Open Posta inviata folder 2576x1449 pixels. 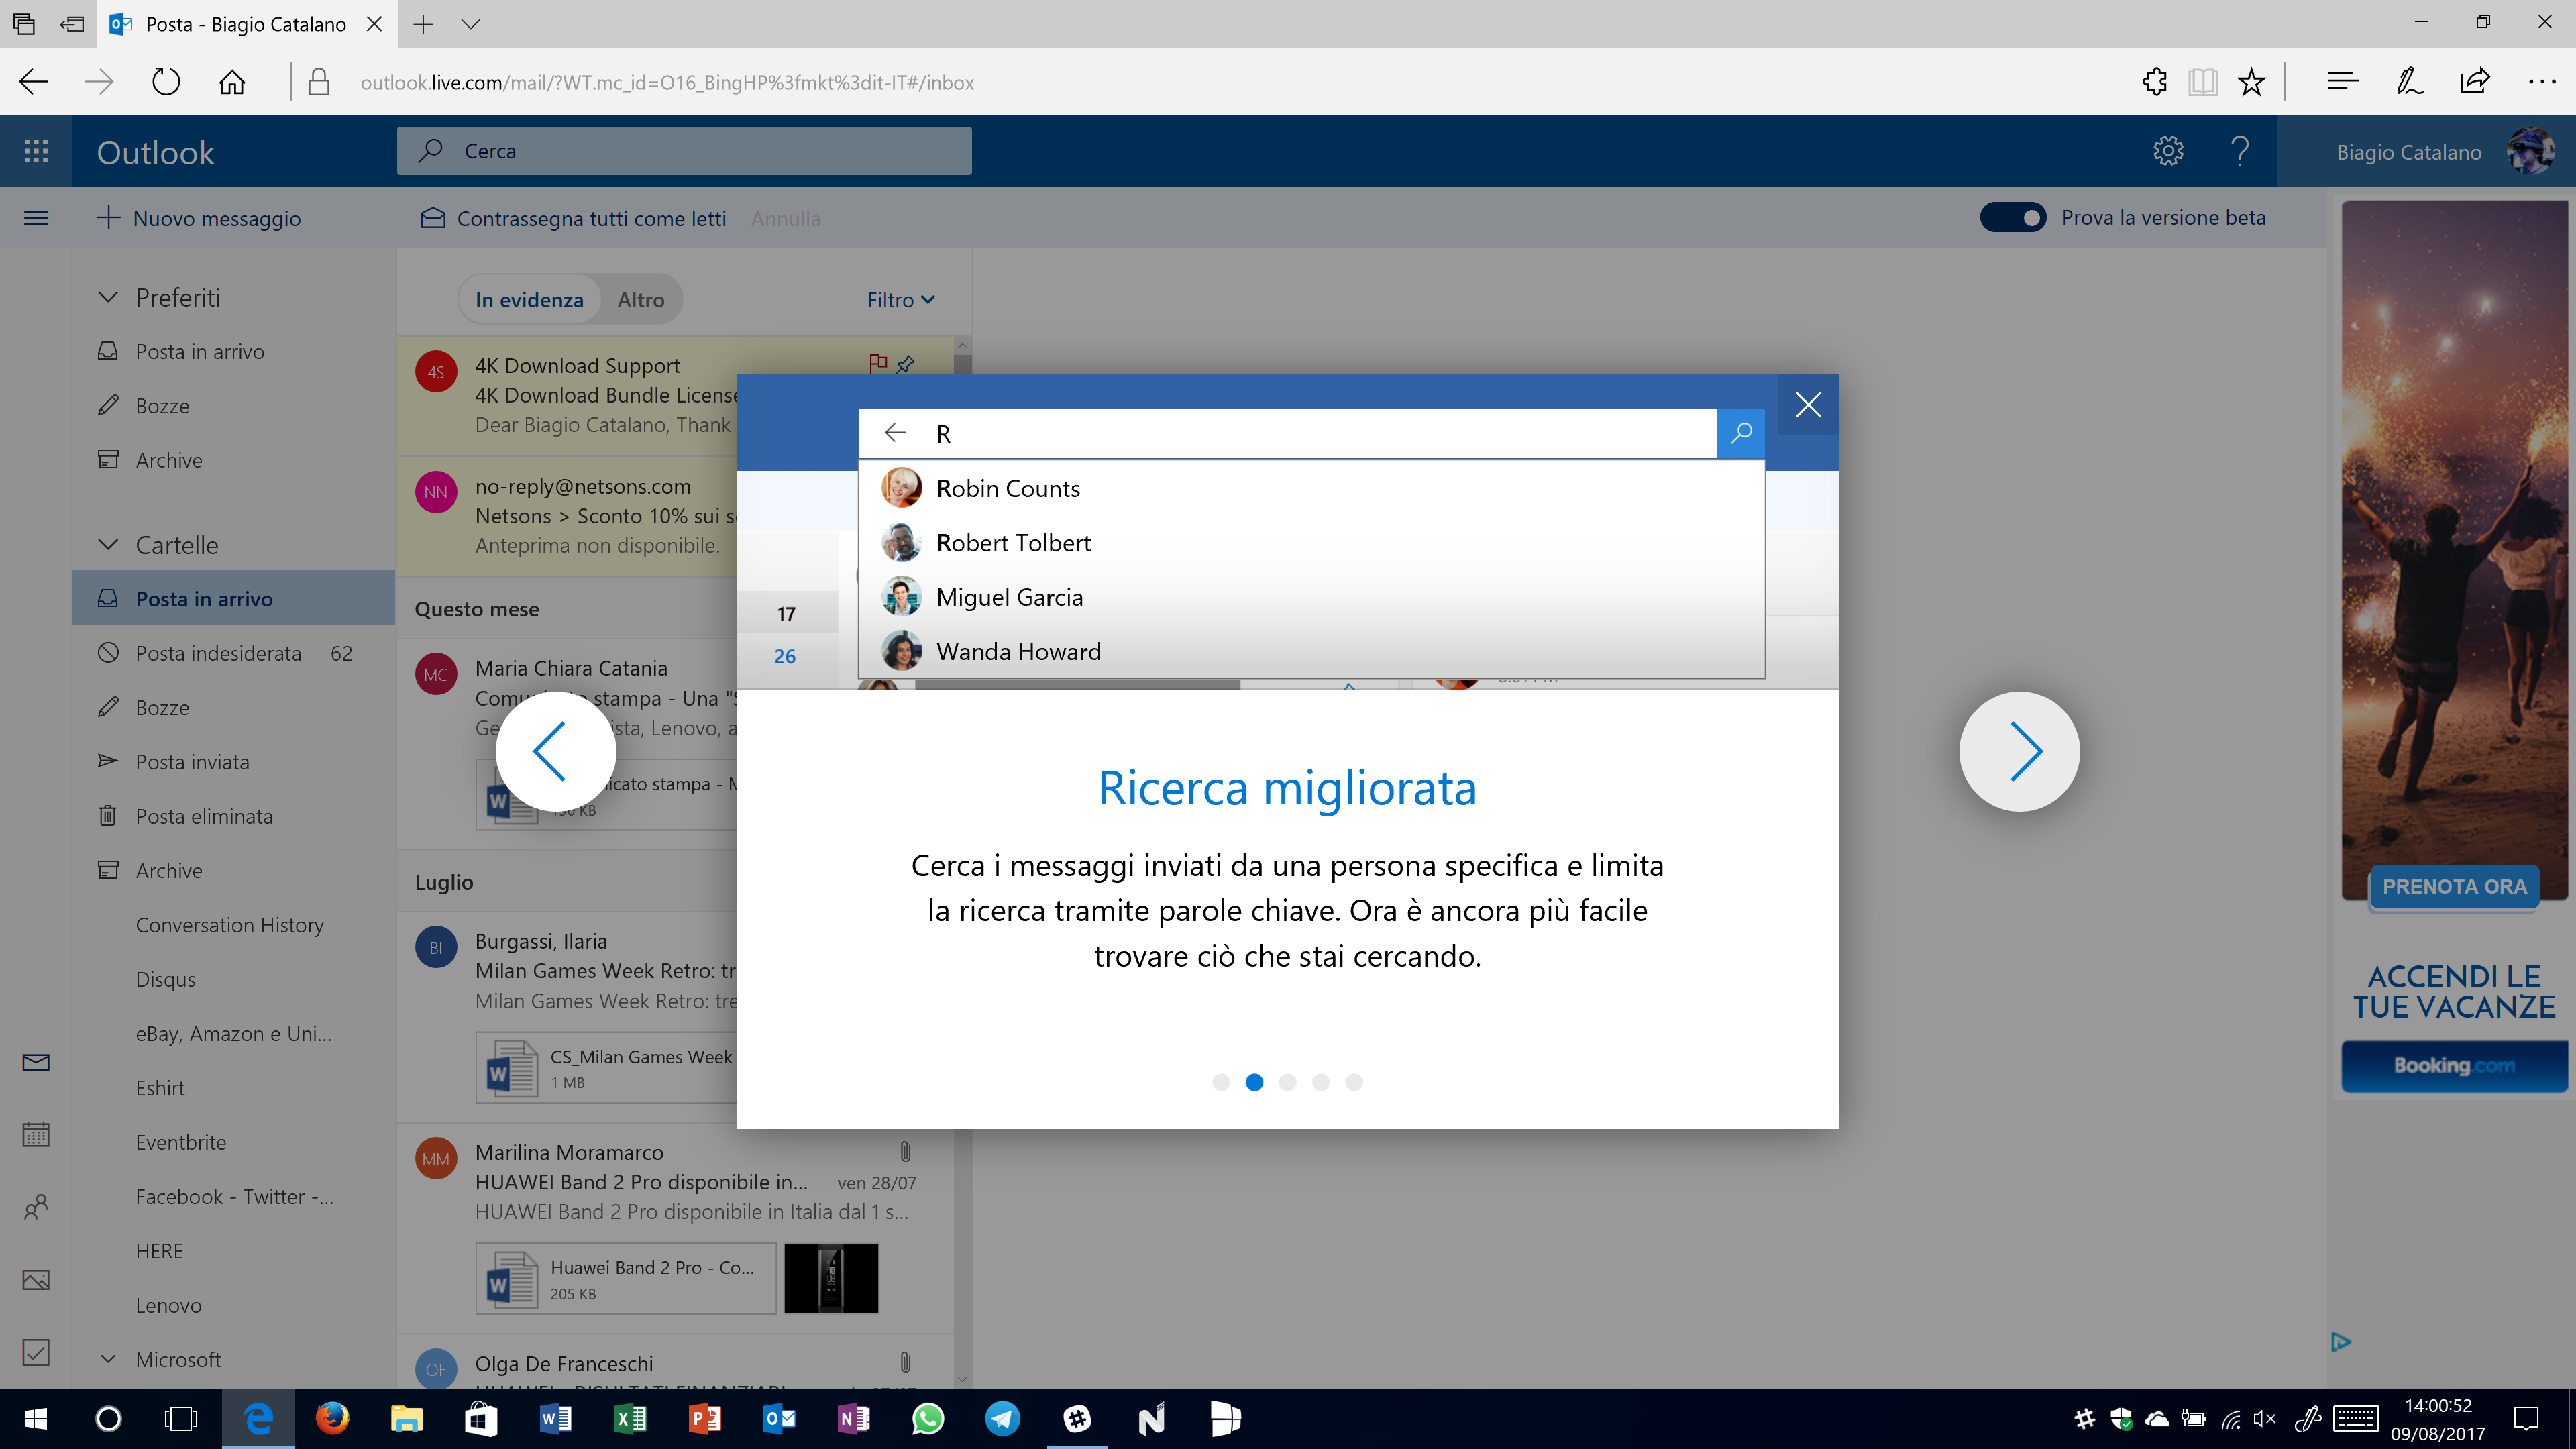234,762
